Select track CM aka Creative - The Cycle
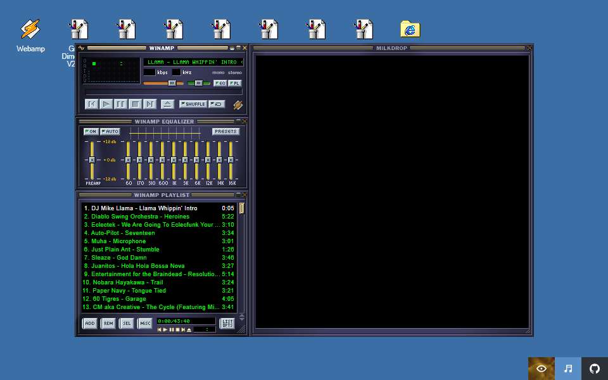 click(x=159, y=307)
